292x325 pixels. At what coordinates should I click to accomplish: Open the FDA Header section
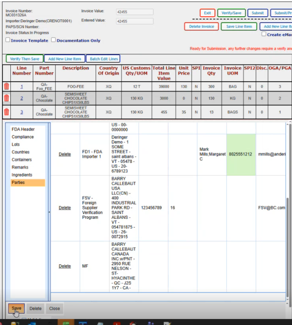pos(23,129)
